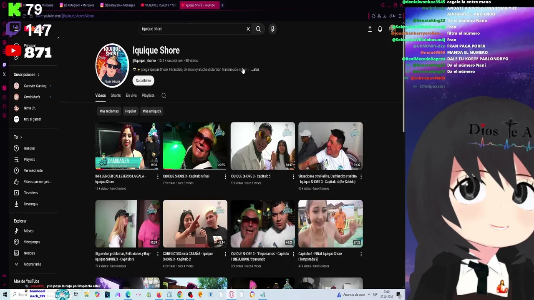This screenshot has width=534, height=300.
Task: Open options for CONFLICTOS en la CABAÑA video
Action: 226,254
